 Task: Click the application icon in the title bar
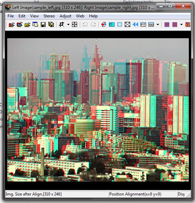(x=8, y=7)
